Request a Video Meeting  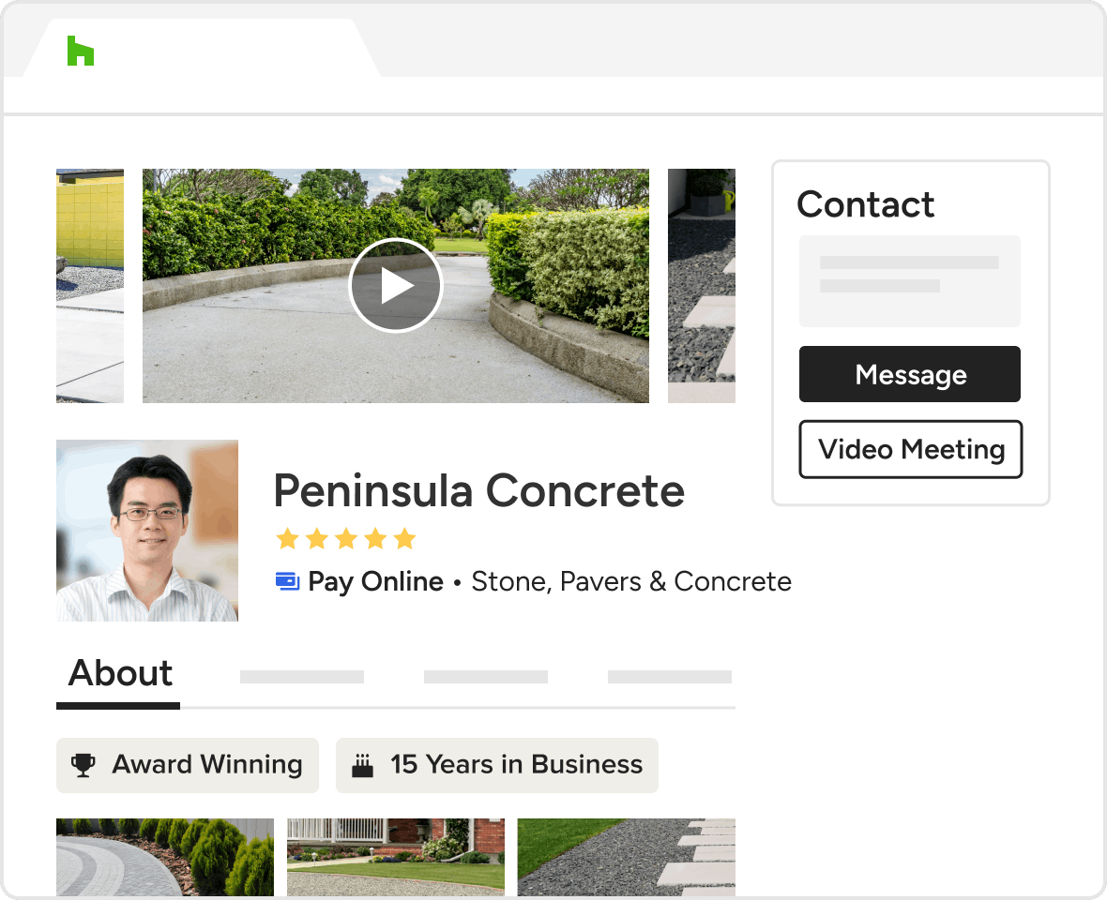[x=911, y=449]
